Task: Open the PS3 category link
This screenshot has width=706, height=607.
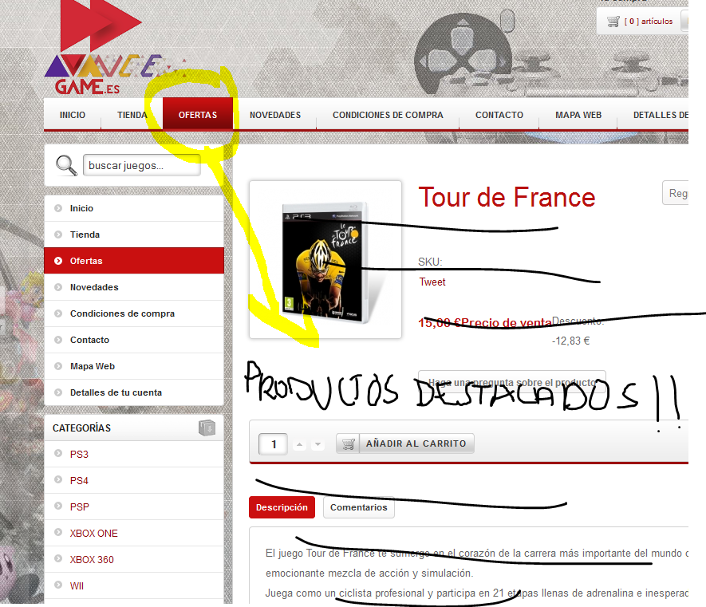Action: tap(79, 455)
